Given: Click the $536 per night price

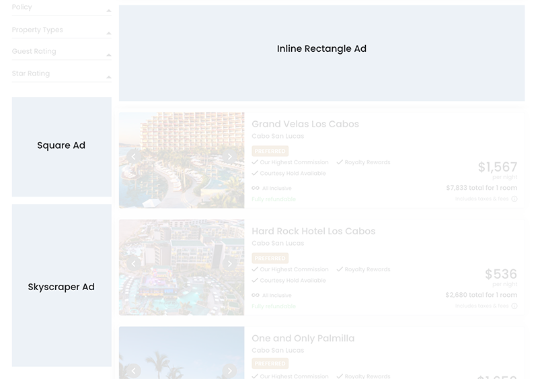Looking at the screenshot, I should pos(501,274).
